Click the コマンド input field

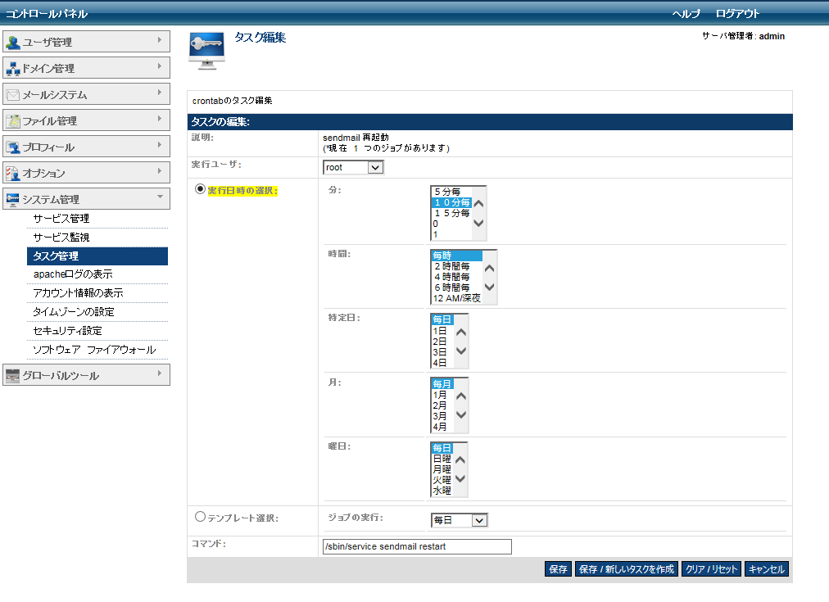click(417, 546)
